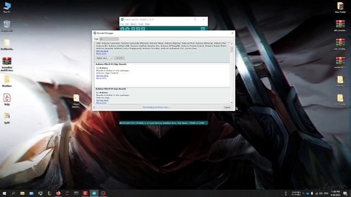This screenshot has height=197, width=351.
Task: Open the Select version dropdown
Action: pos(105,58)
